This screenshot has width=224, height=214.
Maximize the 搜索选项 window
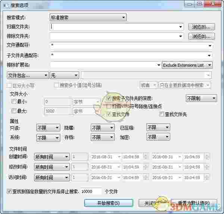(x=200, y=4)
